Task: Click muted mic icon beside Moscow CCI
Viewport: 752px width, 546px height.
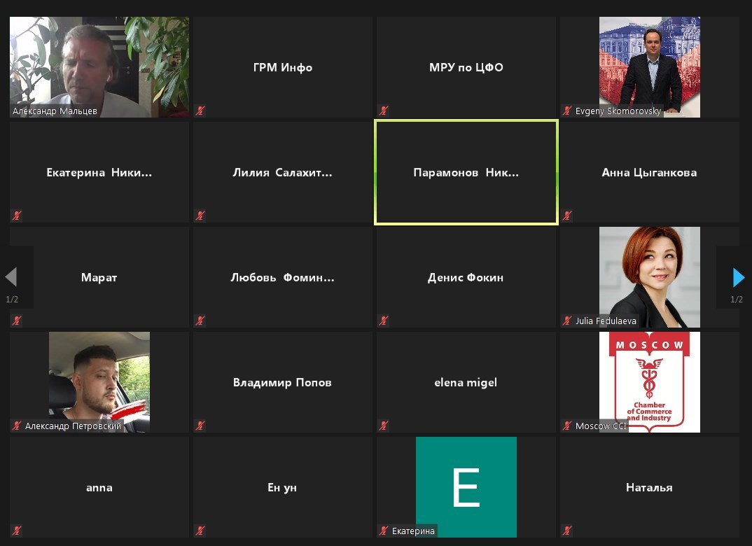Action: point(567,426)
